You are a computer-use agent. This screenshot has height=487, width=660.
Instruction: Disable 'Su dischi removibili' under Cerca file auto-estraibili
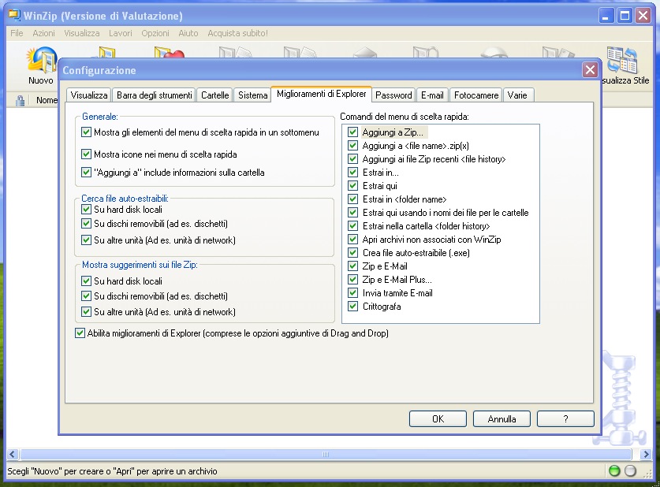pyautogui.click(x=87, y=225)
